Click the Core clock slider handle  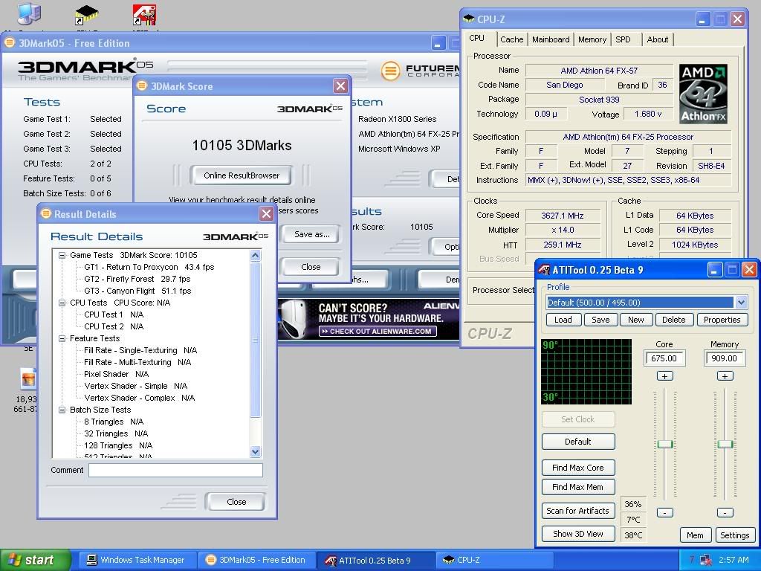(665, 445)
